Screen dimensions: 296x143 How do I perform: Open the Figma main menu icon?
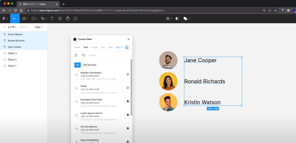point(4,18)
